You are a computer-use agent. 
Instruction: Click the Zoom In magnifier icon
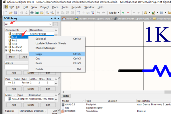[47, 13]
